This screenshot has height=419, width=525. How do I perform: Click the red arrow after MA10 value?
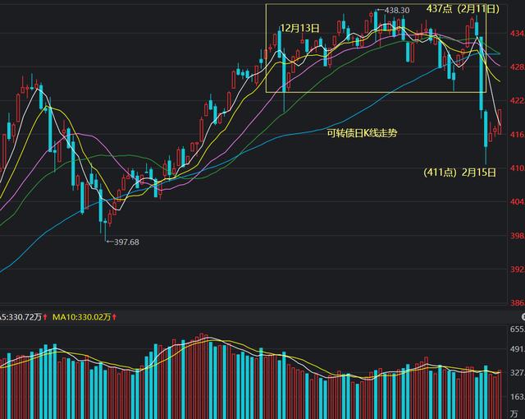(115, 316)
